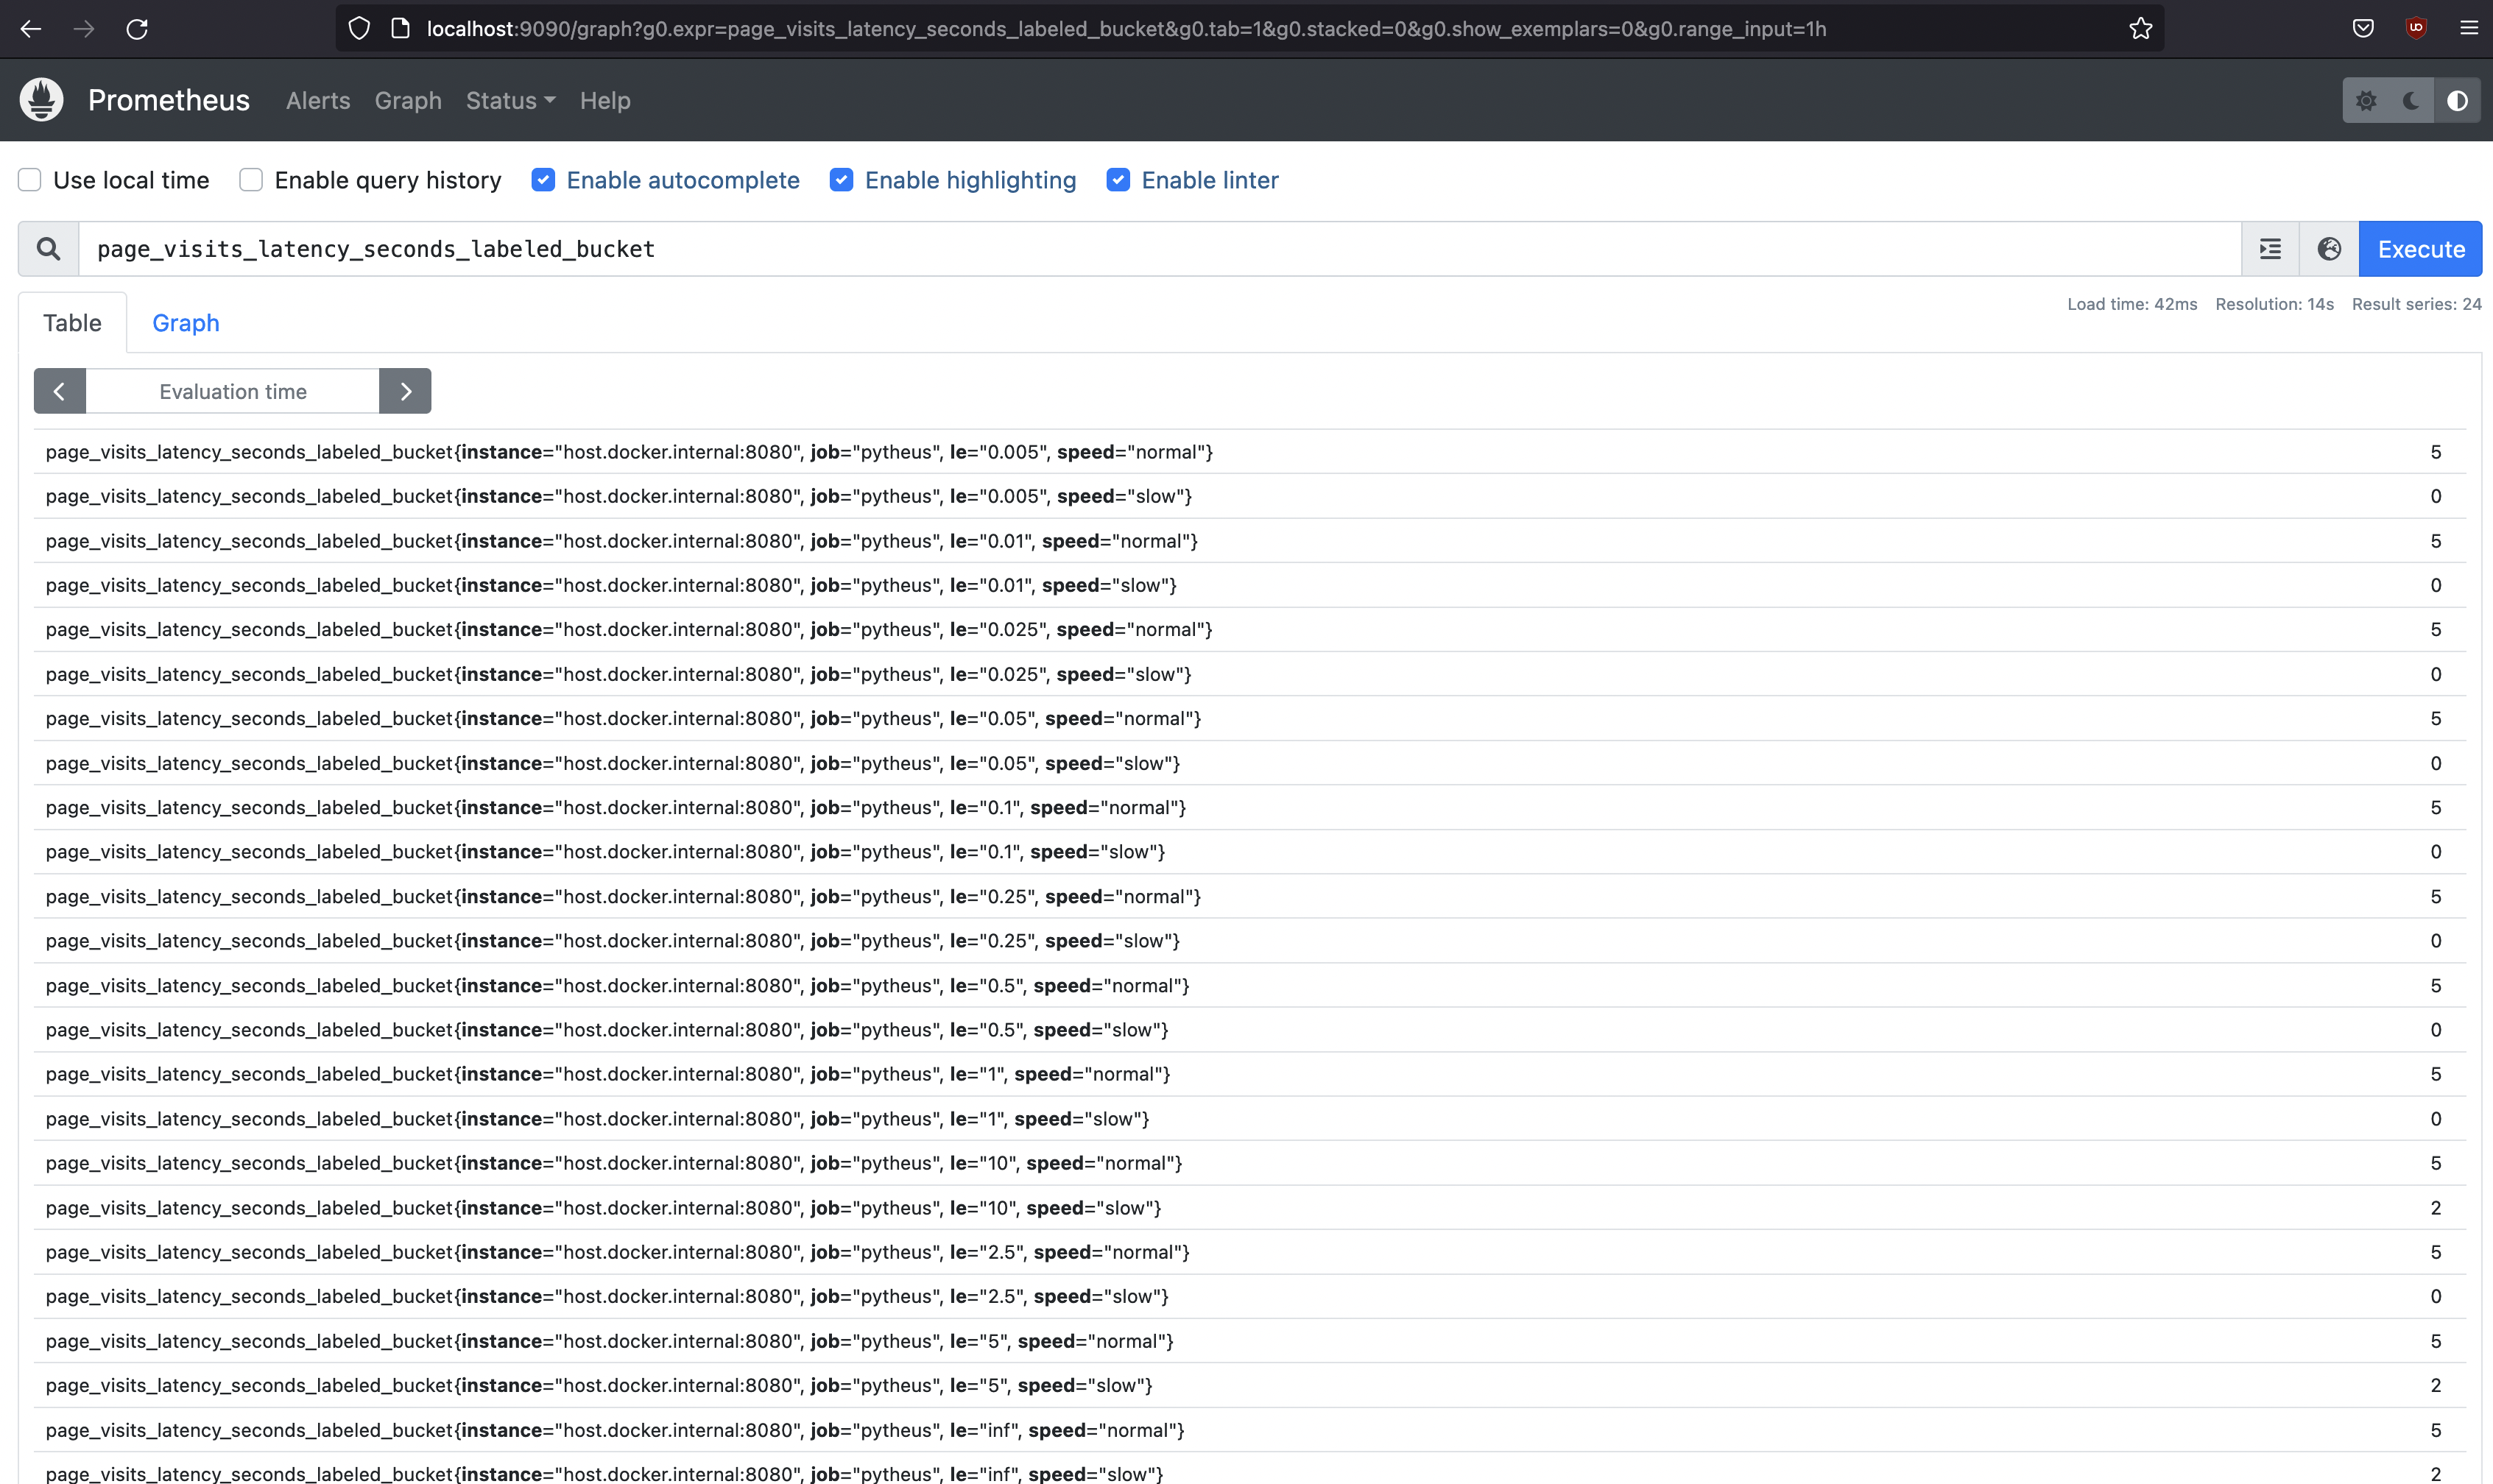Click the browser forward arrow
Screen dimensions: 2493x1484
[x=84, y=29]
